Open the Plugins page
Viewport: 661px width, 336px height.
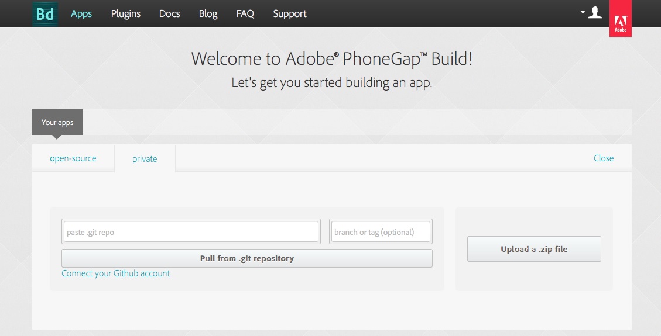pyautogui.click(x=126, y=13)
